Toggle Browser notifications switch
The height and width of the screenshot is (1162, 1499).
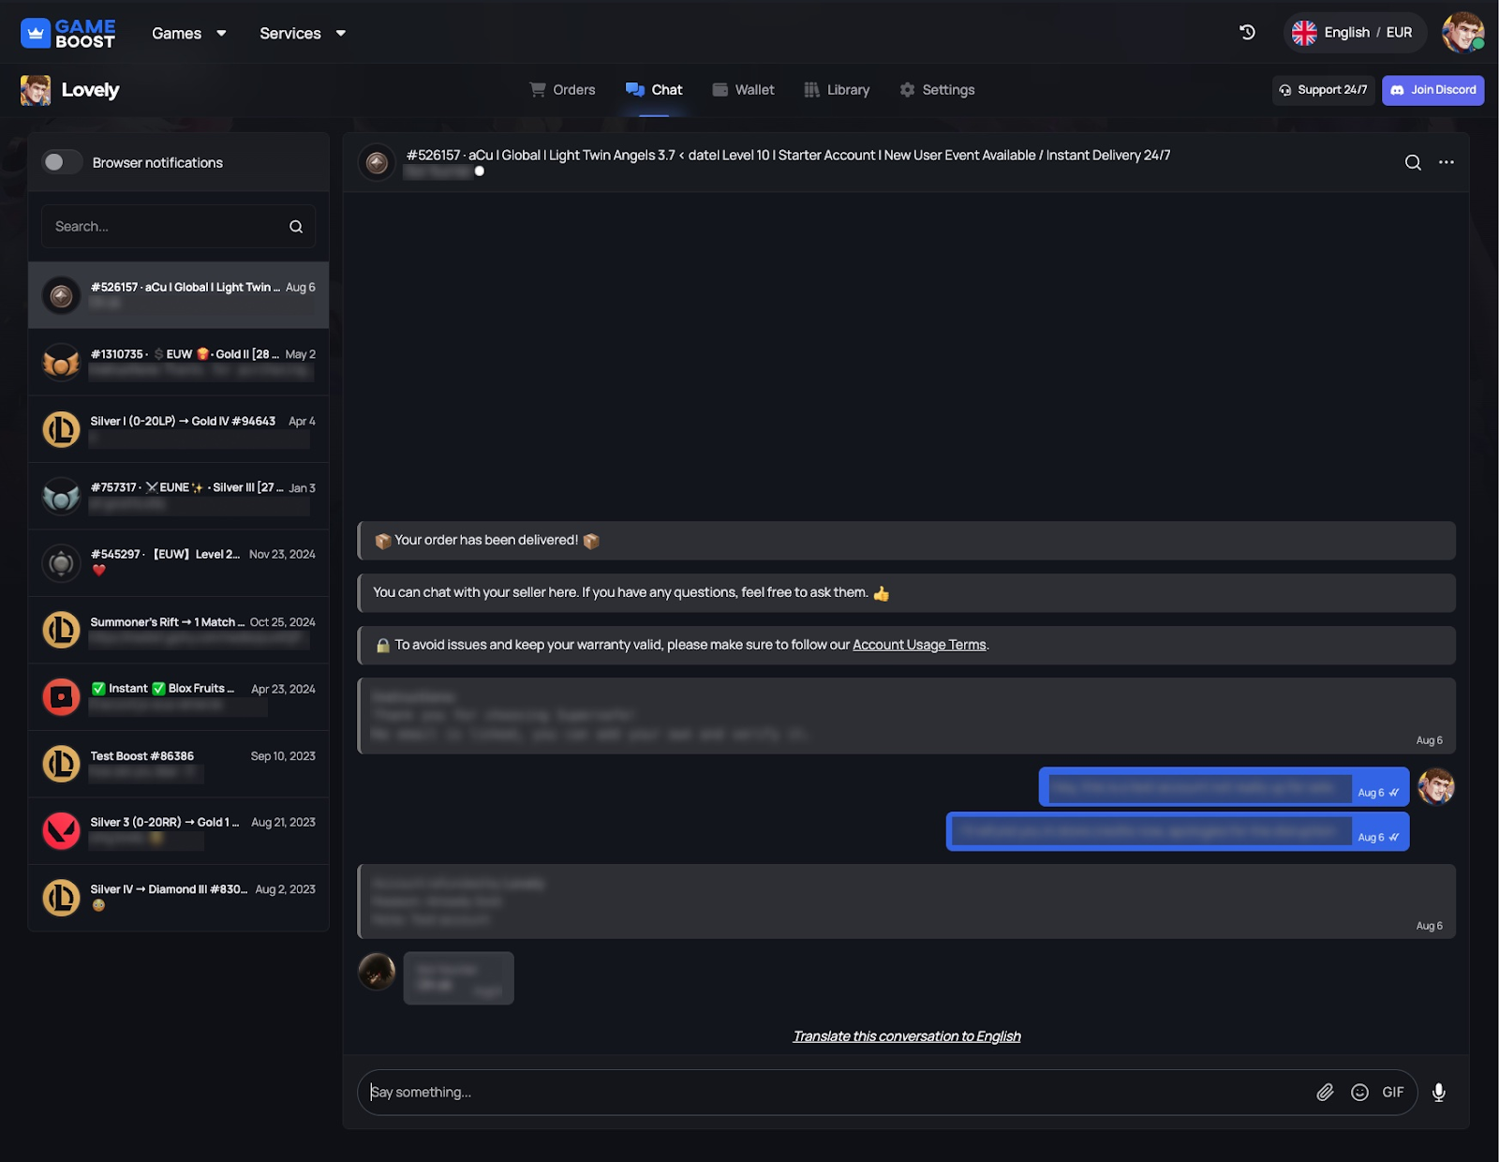pos(62,162)
